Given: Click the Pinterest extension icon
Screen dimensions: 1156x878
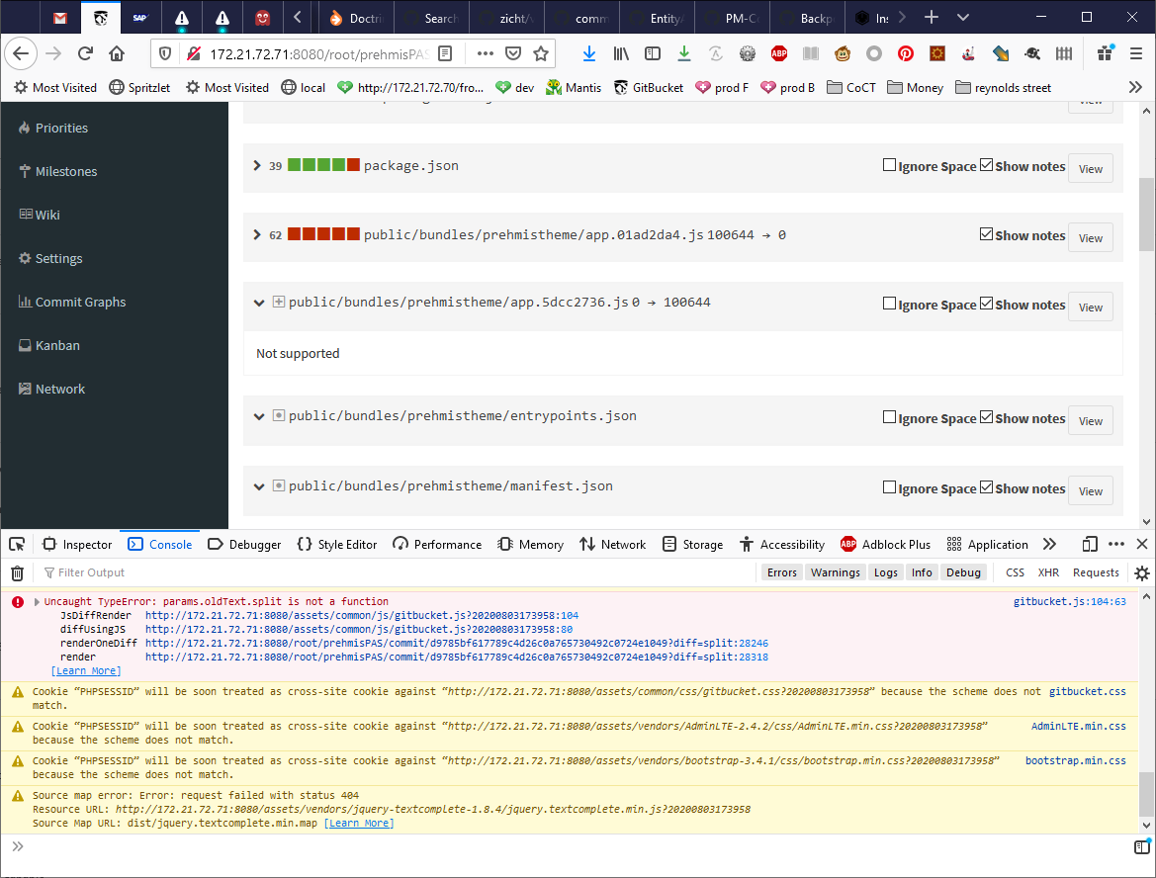Looking at the screenshot, I should pos(906,53).
